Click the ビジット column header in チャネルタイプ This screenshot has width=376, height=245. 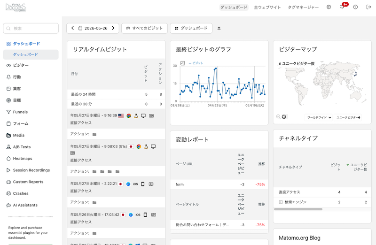335,167
